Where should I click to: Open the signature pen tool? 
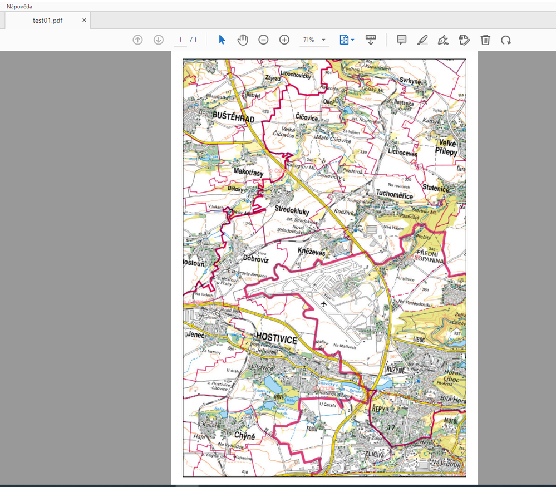point(443,40)
